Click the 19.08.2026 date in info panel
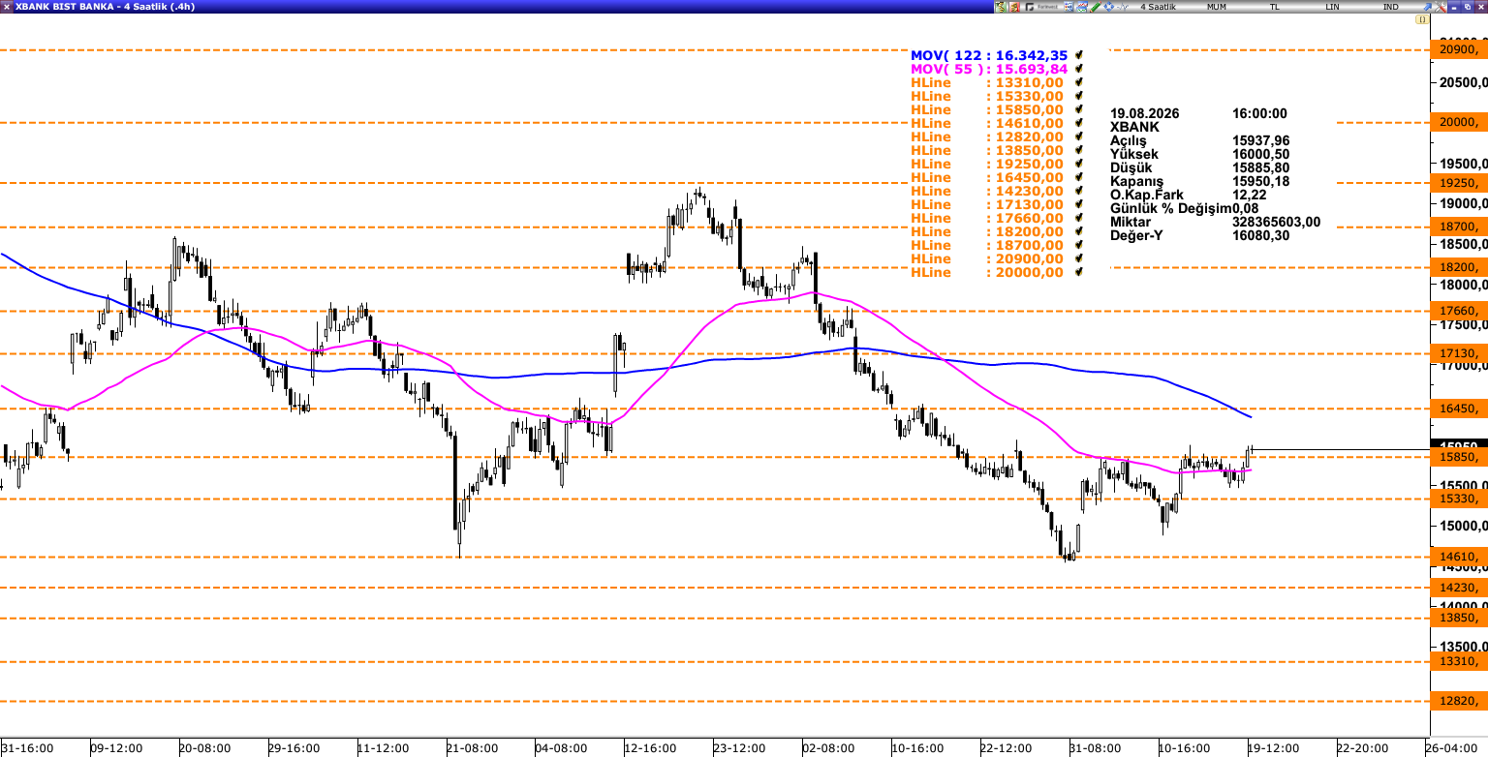This screenshot has height=757, width=1488. [1144, 113]
